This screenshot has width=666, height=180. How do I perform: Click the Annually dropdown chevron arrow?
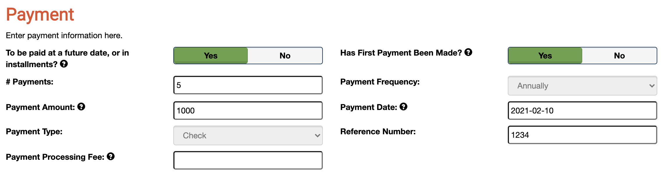pos(652,86)
